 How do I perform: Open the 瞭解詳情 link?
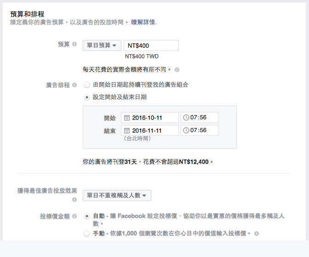point(143,22)
